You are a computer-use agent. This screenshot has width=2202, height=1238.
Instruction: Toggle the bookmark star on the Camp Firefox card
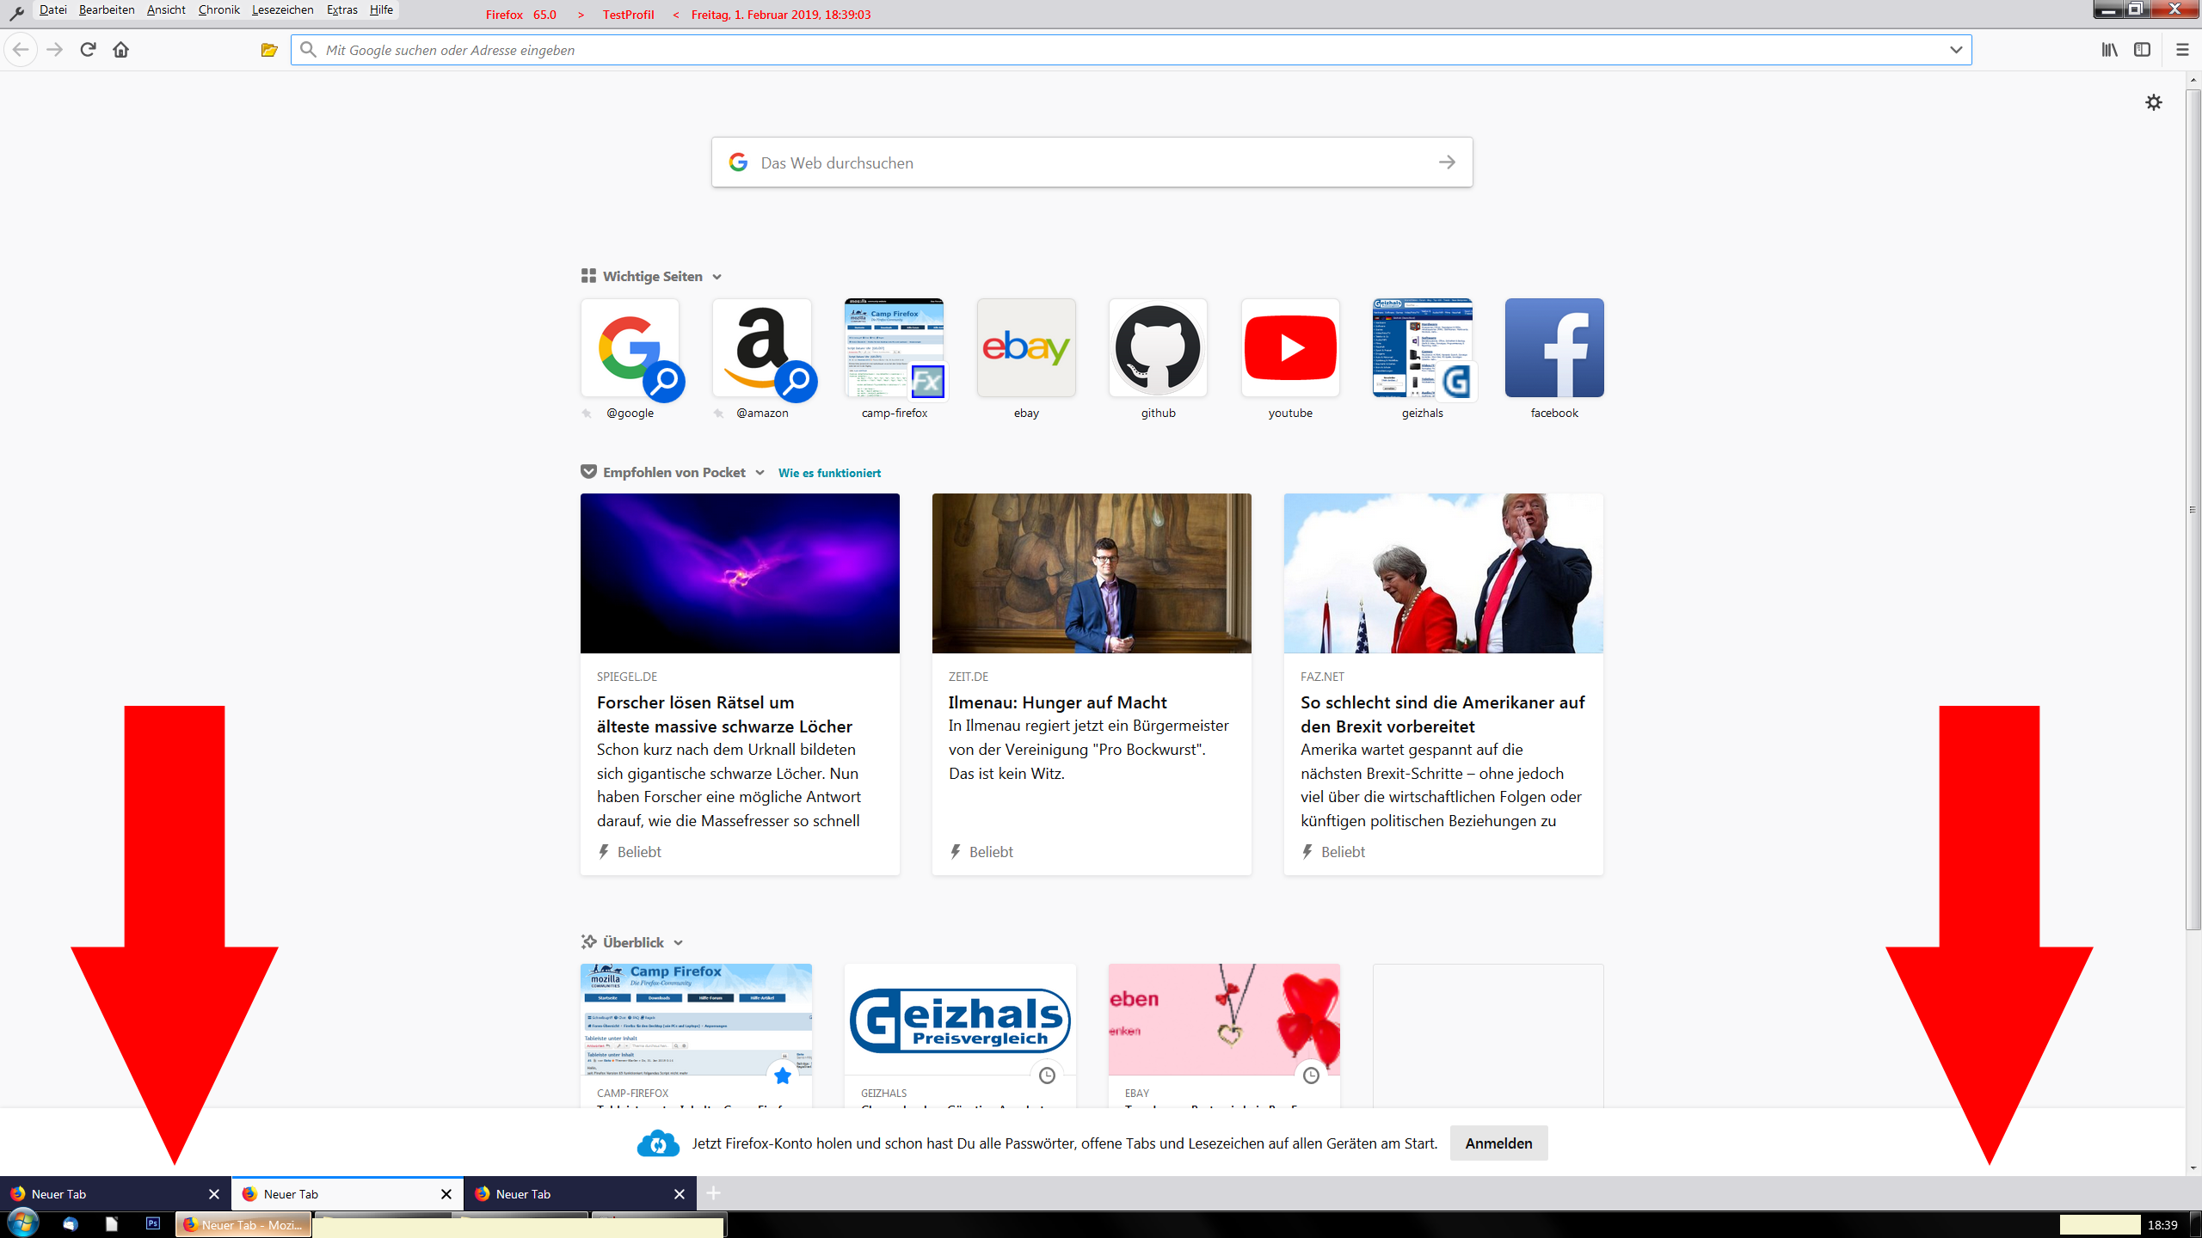tap(782, 1076)
